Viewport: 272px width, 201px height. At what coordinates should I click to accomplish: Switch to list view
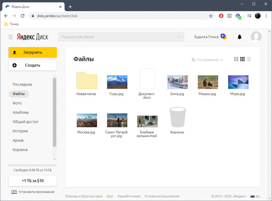(249, 60)
